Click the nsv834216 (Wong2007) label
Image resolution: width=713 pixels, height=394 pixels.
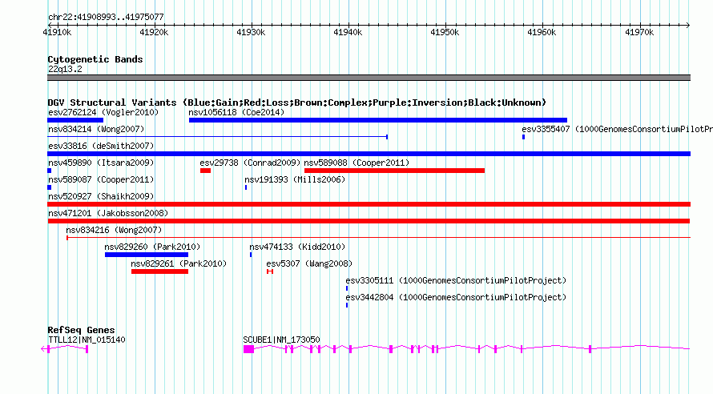(114, 230)
